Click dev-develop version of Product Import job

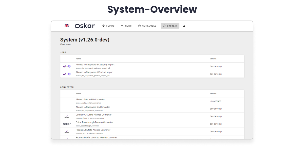[x=216, y=74]
